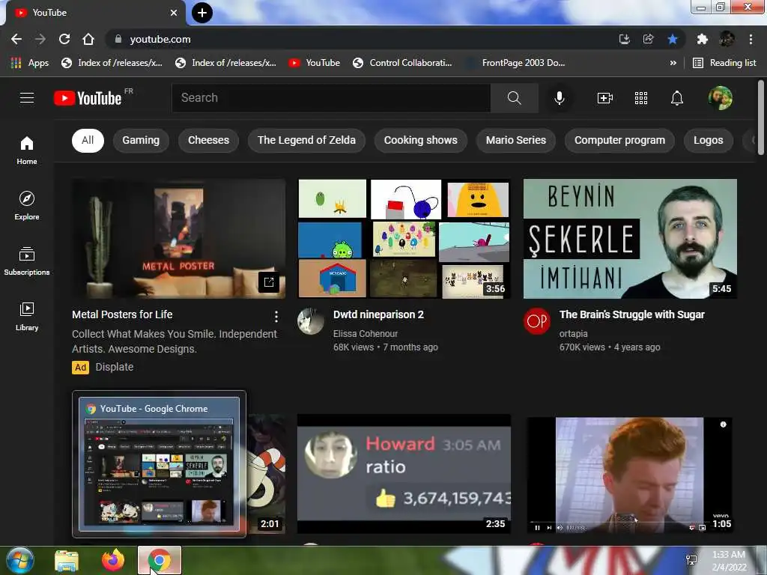
Task: Open second Index of /releases bookmark
Action: point(225,63)
